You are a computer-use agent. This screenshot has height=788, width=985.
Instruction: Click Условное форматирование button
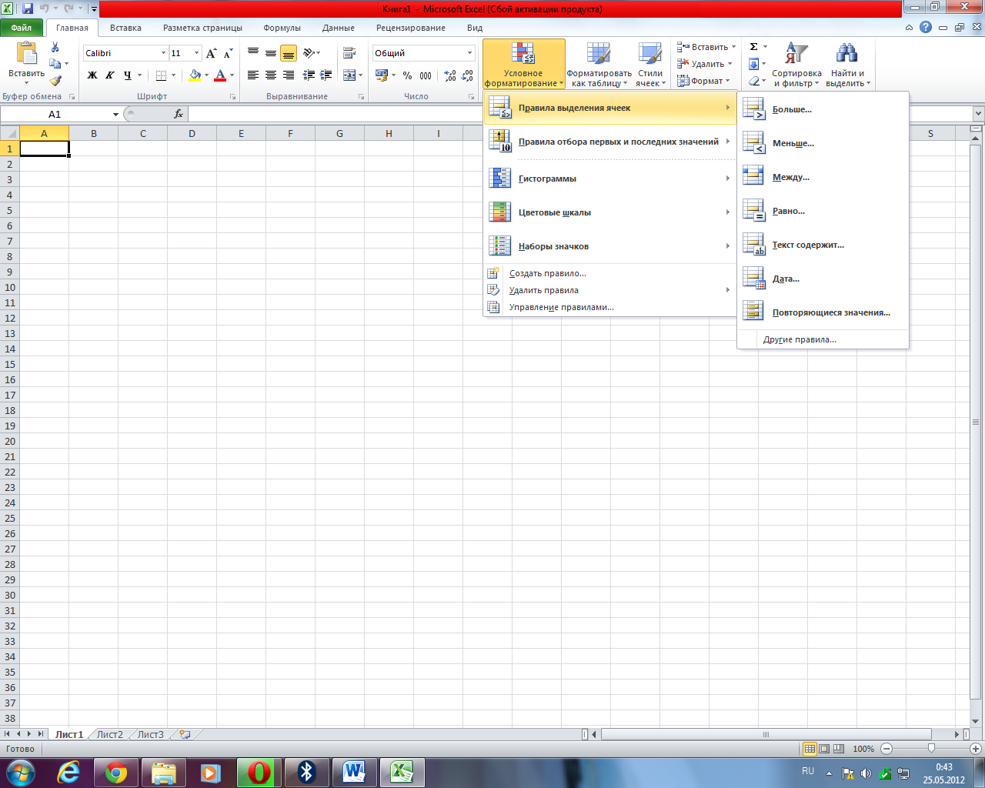coord(523,65)
